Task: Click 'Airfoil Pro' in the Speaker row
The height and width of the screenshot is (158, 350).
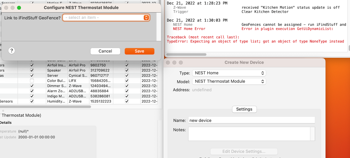Action: (78, 70)
